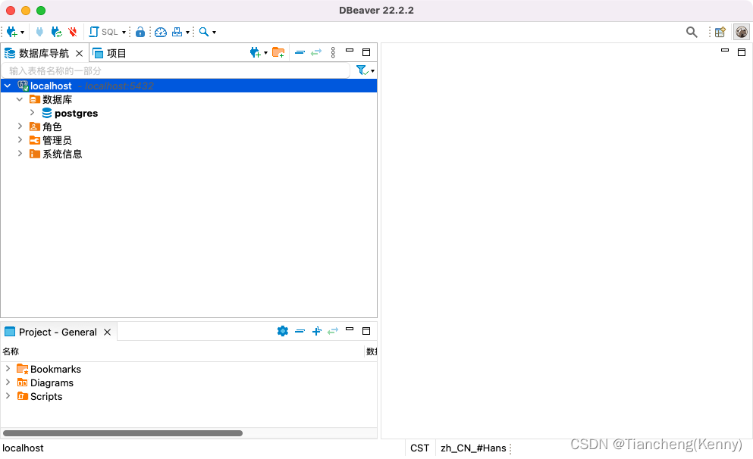Select the 数据库 folder

(51, 99)
